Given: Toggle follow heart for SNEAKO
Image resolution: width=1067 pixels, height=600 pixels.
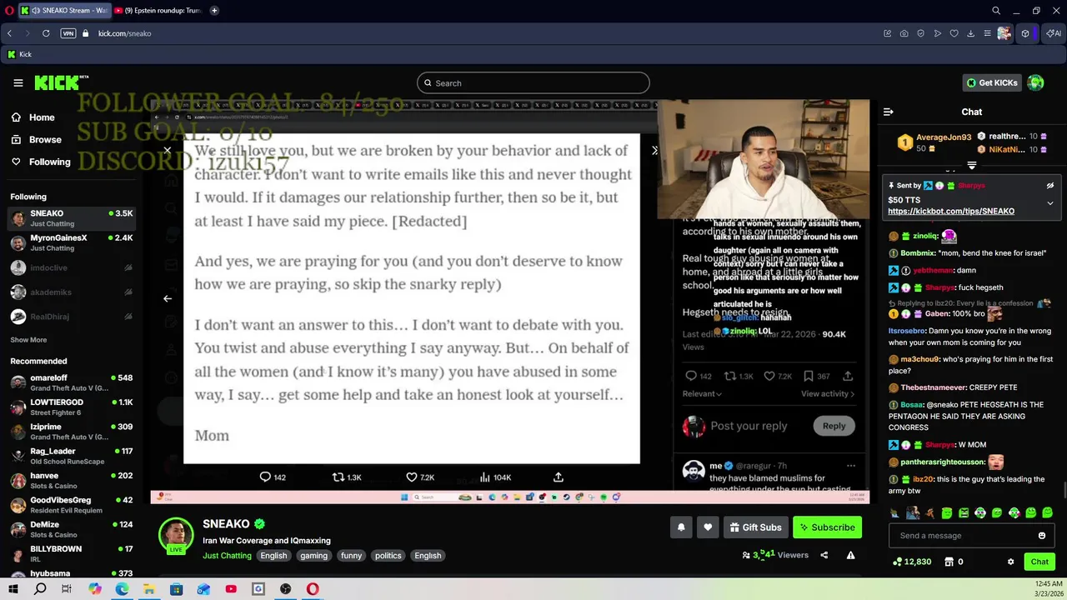Looking at the screenshot, I should pos(708,527).
